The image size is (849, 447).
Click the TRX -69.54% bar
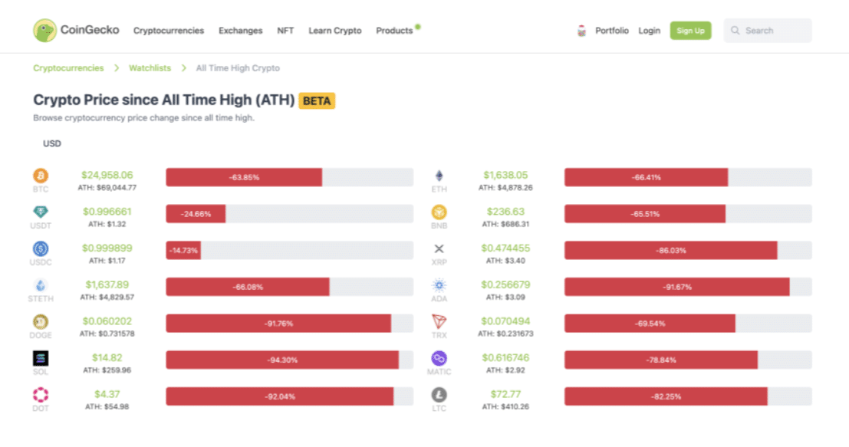(688, 324)
